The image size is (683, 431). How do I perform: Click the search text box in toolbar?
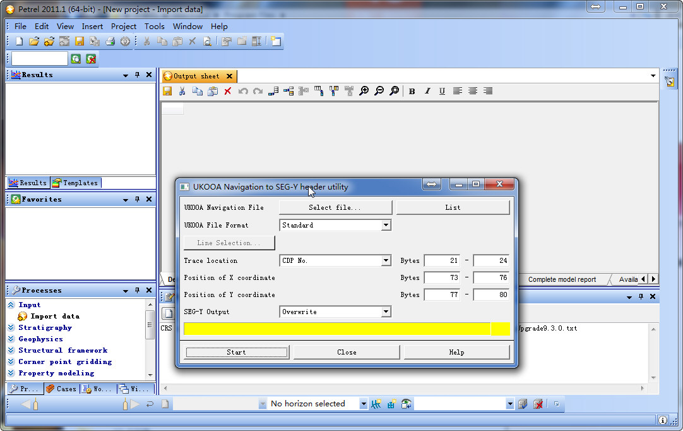point(40,58)
